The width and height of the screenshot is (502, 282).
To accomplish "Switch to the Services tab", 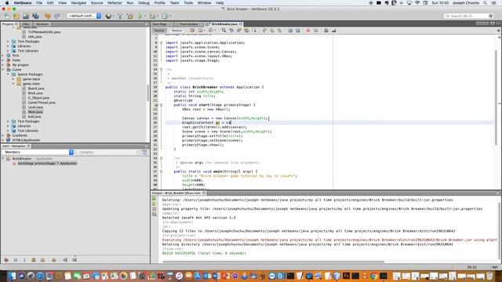I will click(x=42, y=24).
